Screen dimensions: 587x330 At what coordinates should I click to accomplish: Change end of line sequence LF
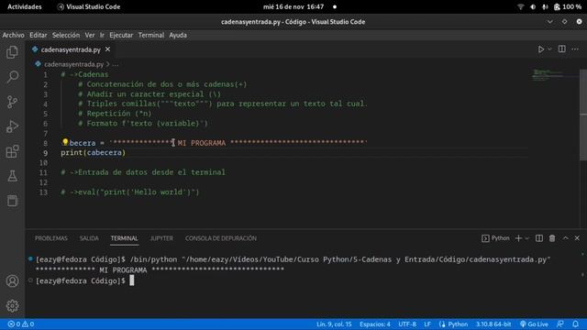pos(427,324)
